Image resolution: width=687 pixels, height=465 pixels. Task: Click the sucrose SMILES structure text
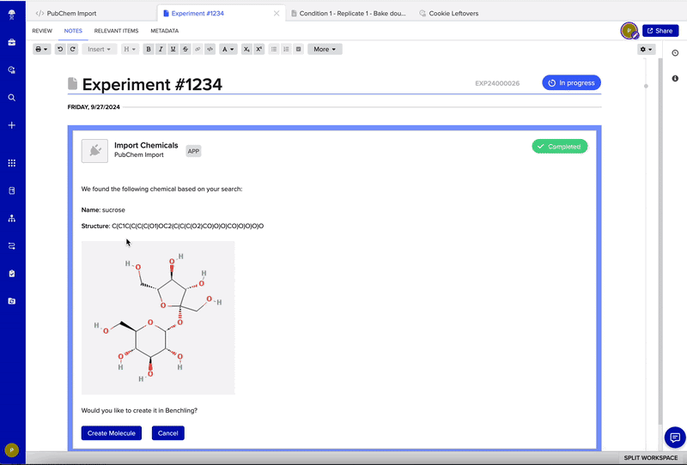187,226
